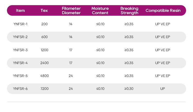The image size is (193, 112).
Task: Click the YNFSR-6 item cell
Action: (x=20, y=89)
